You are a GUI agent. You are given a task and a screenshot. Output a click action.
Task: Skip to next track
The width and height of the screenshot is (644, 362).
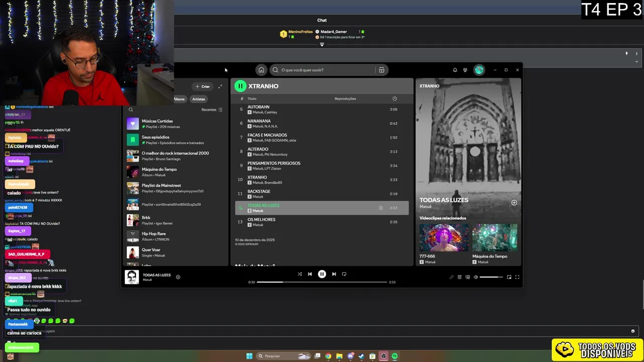click(x=334, y=274)
